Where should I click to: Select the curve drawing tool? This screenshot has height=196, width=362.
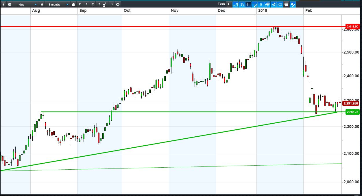point(236,4)
